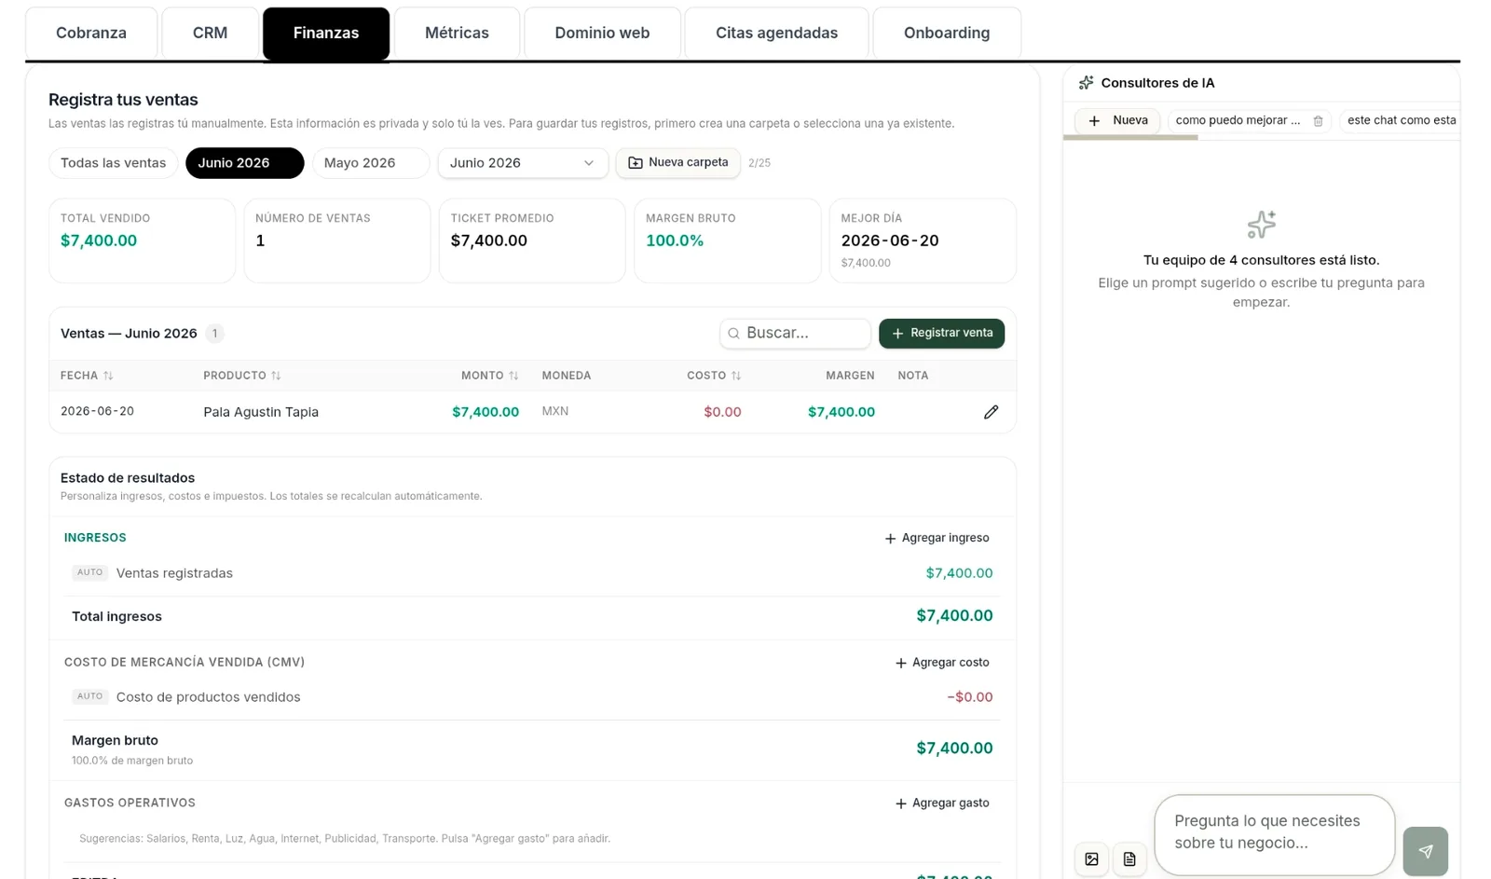Click the MEJOR DÍA summary card
This screenshot has height=879, width=1491.
coord(923,240)
